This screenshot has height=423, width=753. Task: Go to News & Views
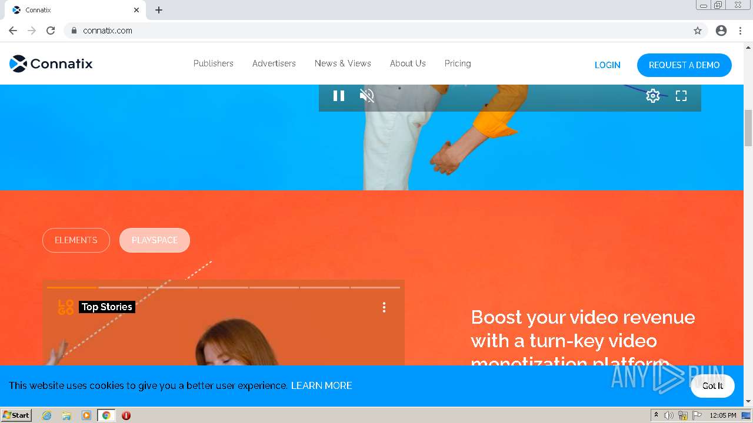coord(343,63)
